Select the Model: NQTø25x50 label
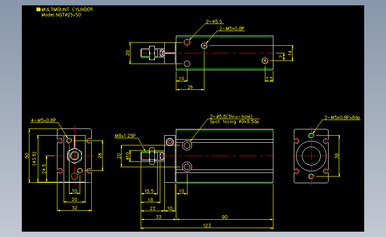This screenshot has width=386, height=237. [x=61, y=15]
